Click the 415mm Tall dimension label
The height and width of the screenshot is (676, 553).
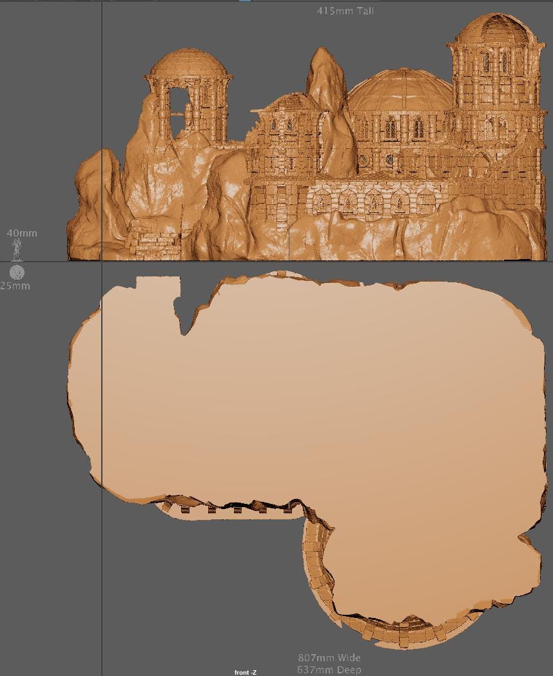(345, 10)
